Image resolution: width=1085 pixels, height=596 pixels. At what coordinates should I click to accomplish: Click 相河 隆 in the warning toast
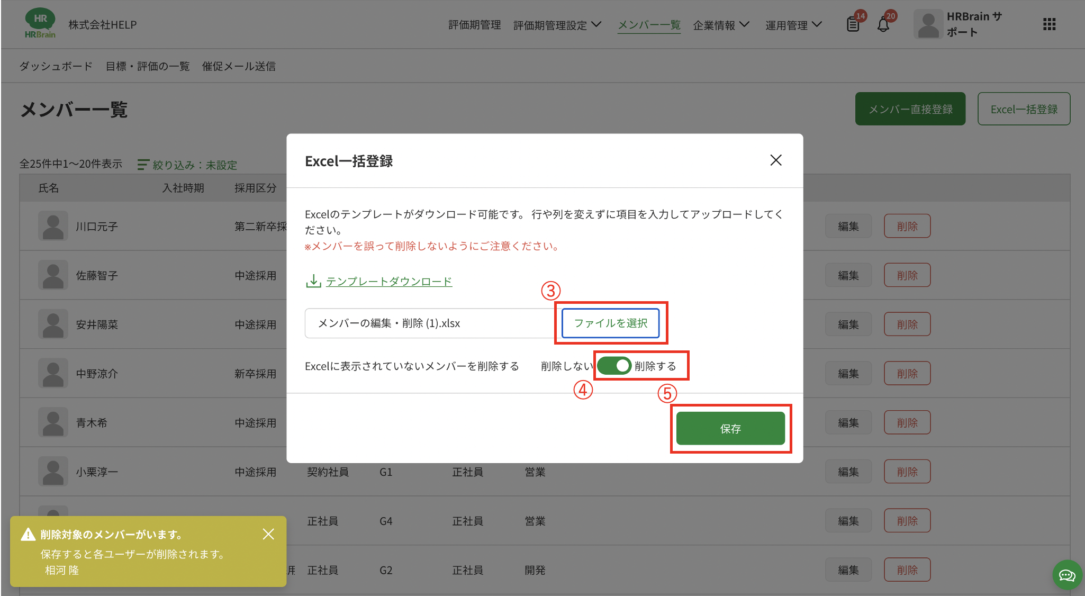pyautogui.click(x=62, y=570)
